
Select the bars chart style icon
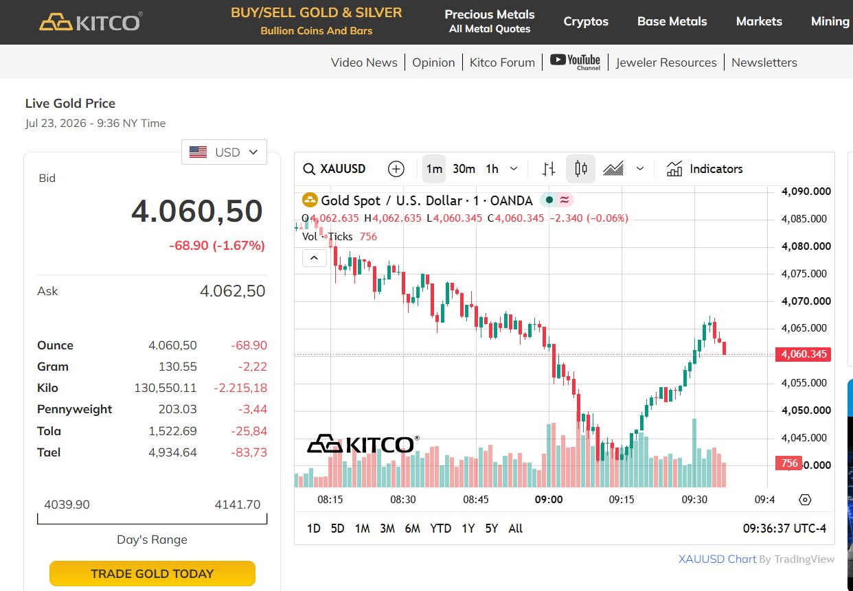(549, 169)
